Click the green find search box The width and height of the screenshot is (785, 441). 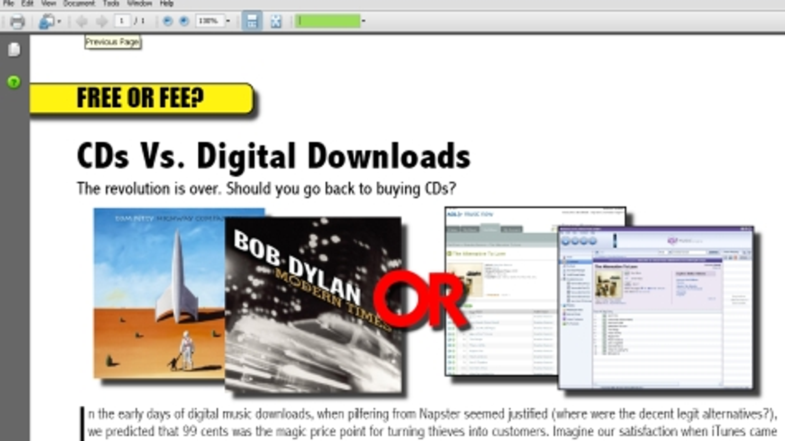(328, 21)
